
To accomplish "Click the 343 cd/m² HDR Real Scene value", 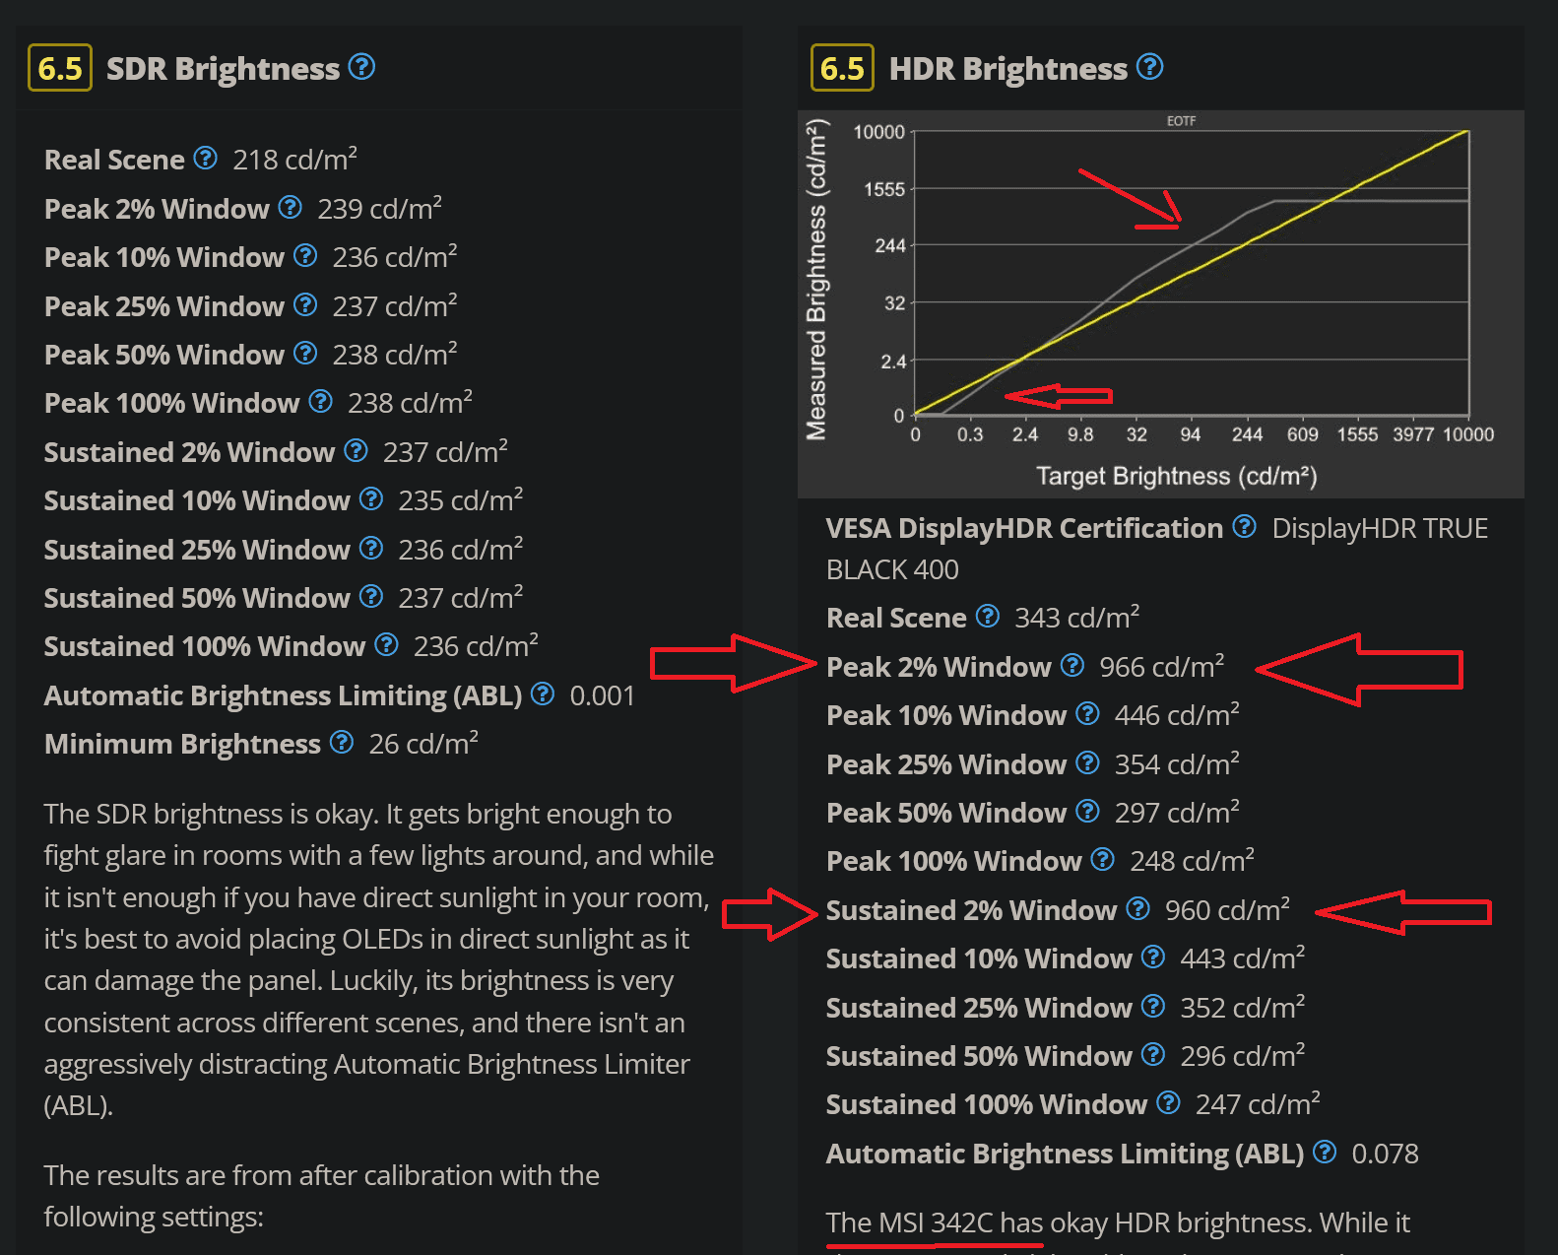I will pos(1077,618).
